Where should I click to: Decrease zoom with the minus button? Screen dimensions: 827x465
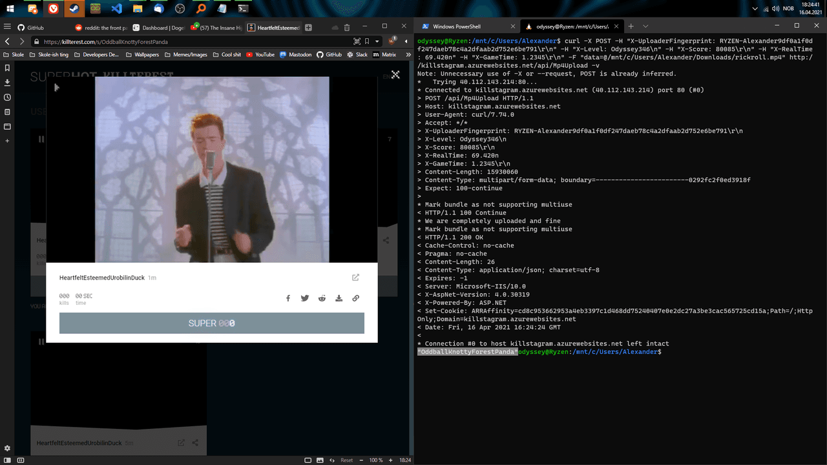[361, 460]
